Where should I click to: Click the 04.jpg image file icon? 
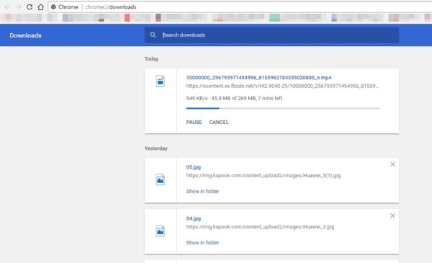click(x=161, y=231)
